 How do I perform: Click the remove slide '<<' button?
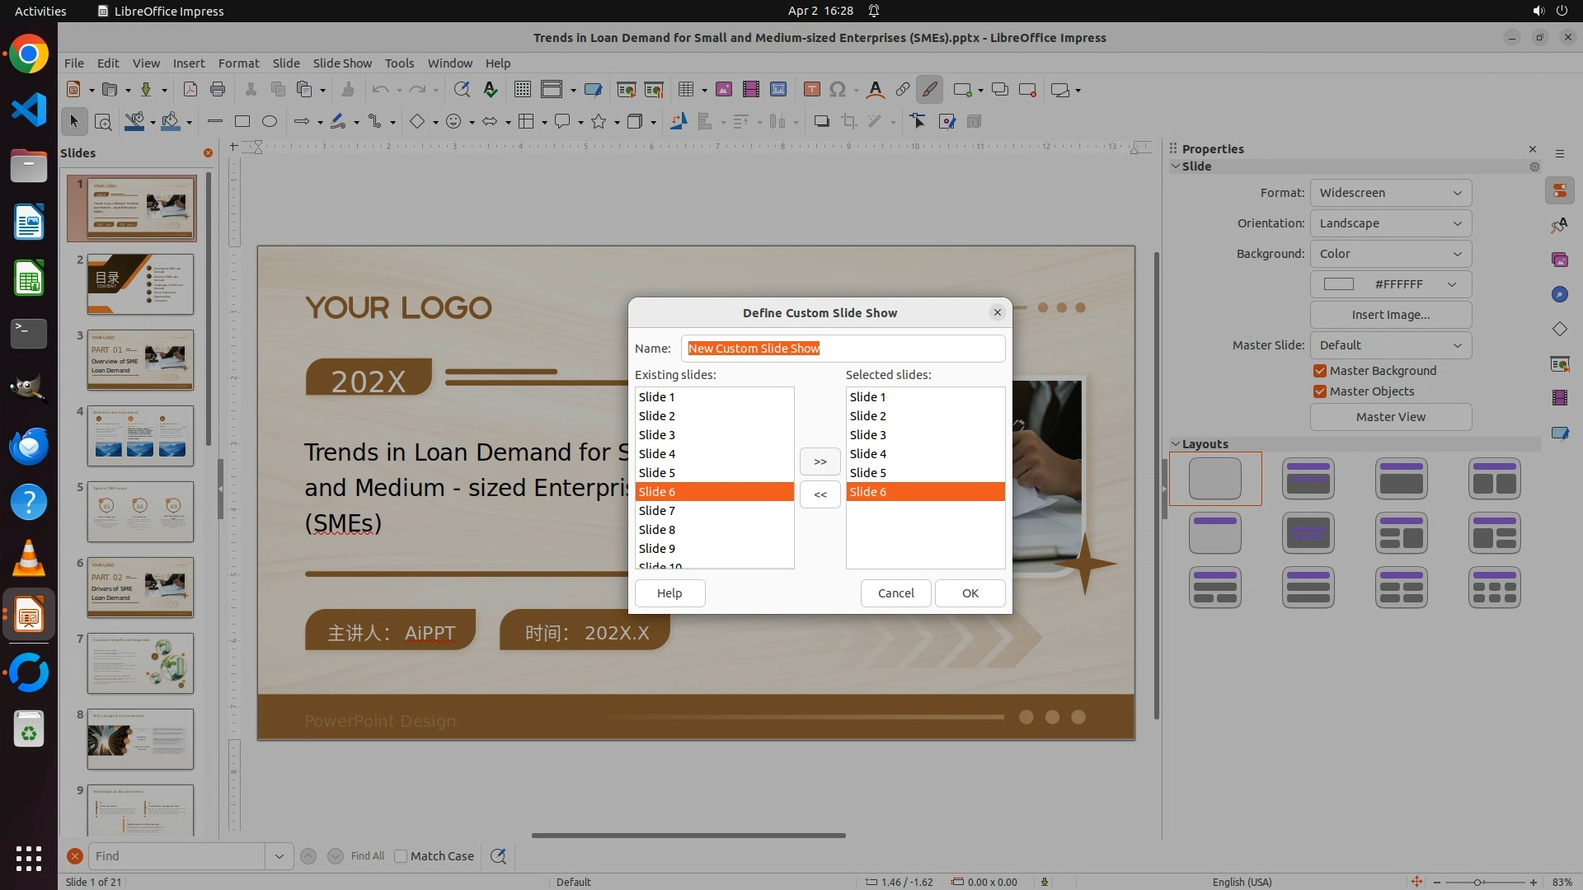click(820, 494)
